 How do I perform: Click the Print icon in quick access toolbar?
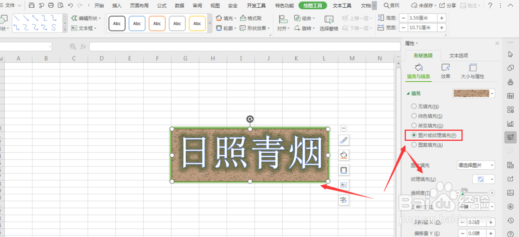51,5
